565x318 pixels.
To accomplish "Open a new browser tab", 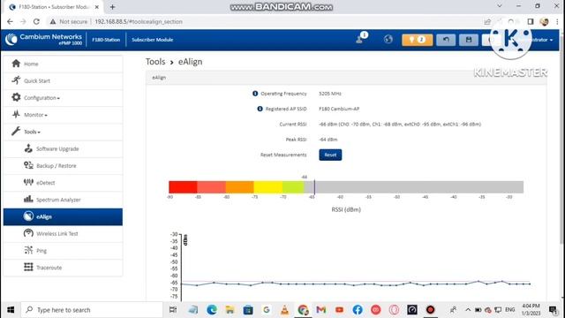I will (x=112, y=7).
